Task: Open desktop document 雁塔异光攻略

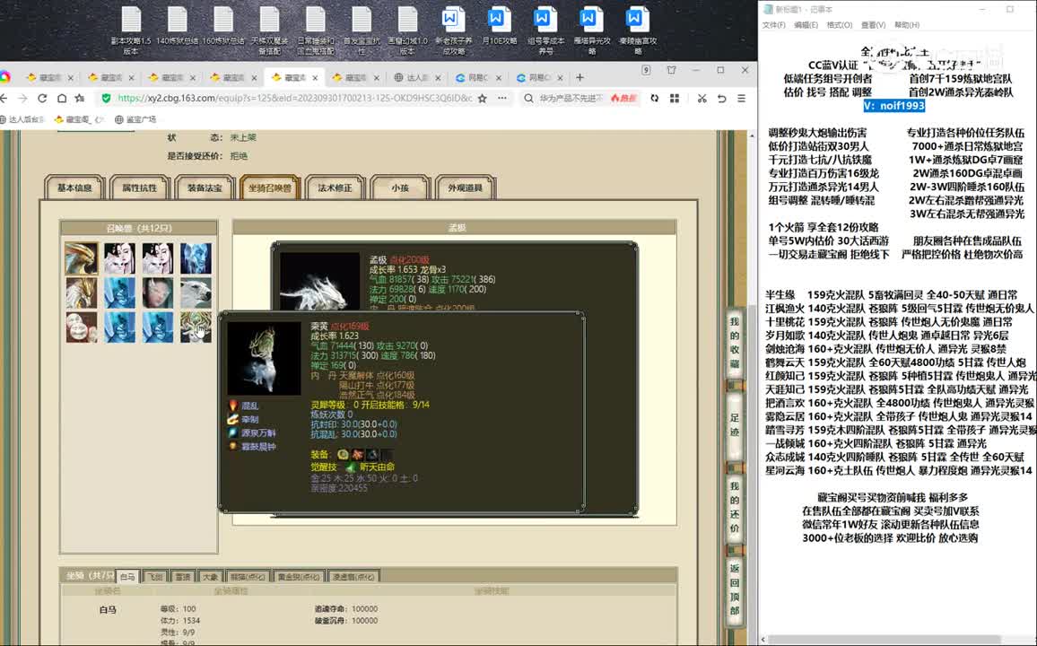Action: pyautogui.click(x=591, y=31)
